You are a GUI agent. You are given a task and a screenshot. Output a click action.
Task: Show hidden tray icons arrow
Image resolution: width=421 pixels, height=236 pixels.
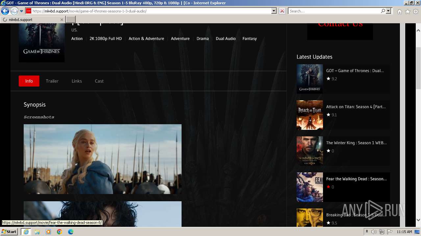click(x=367, y=232)
